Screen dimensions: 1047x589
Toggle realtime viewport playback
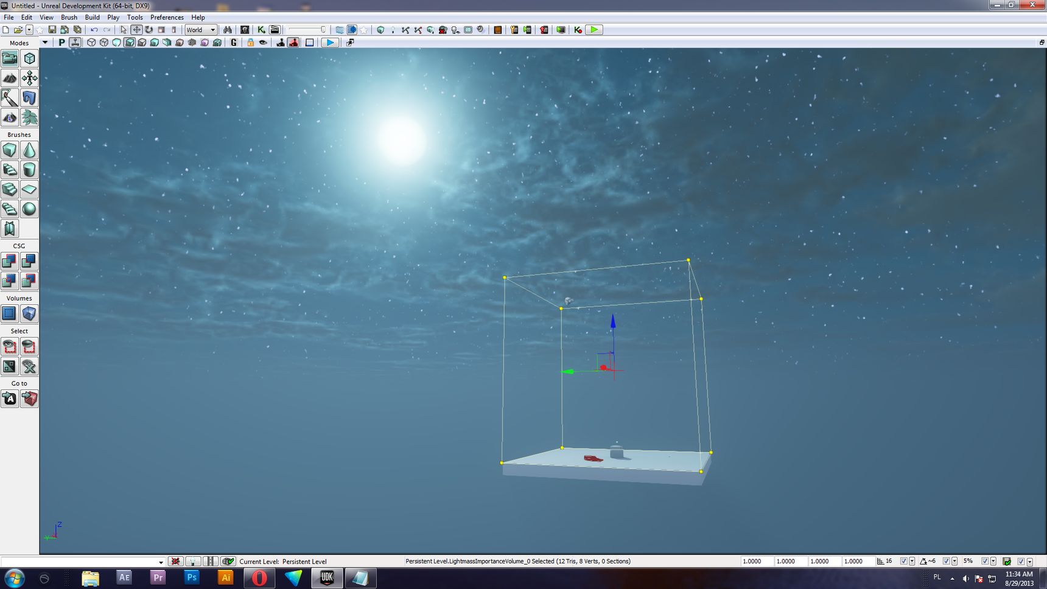pos(75,43)
